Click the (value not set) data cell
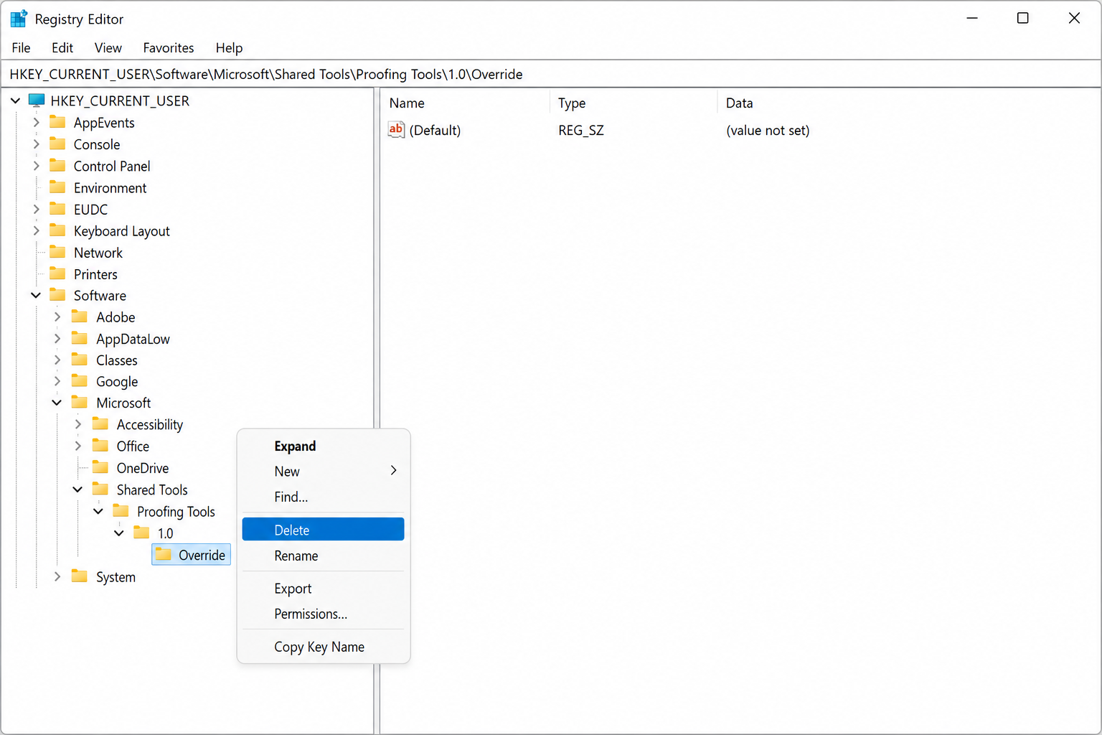 pyautogui.click(x=768, y=130)
